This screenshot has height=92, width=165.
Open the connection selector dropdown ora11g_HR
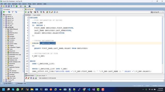click(x=157, y=12)
